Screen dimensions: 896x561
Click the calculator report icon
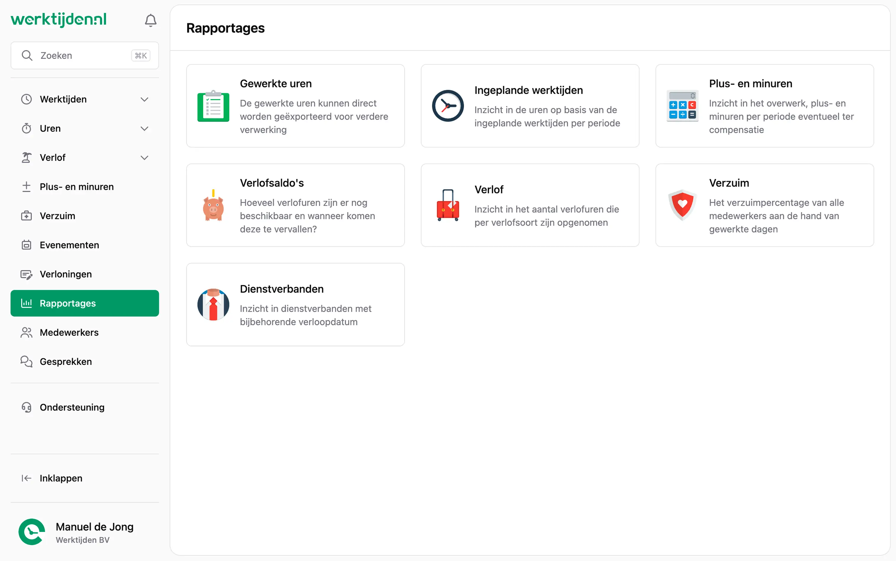click(x=682, y=106)
